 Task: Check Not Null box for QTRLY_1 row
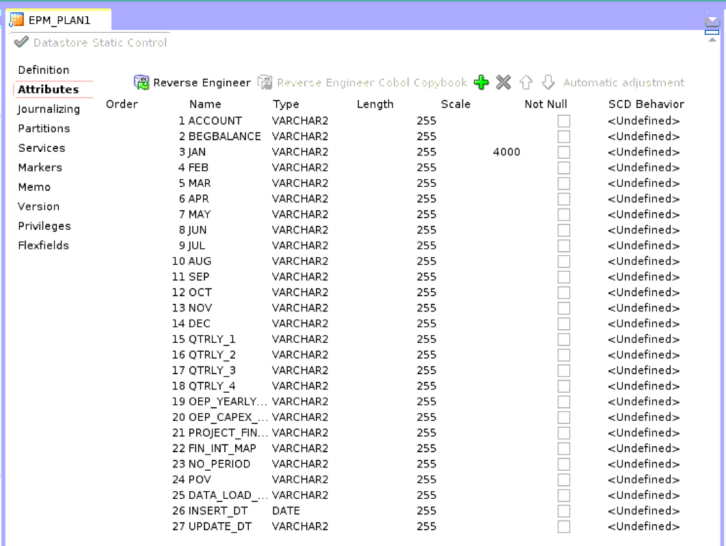coord(563,339)
